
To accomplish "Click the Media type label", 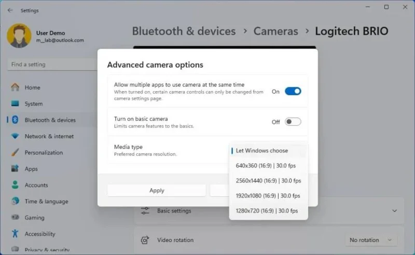I will click(128, 147).
